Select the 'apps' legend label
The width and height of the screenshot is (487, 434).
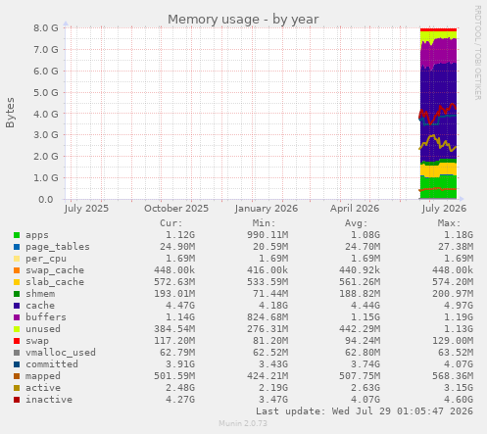click(37, 235)
